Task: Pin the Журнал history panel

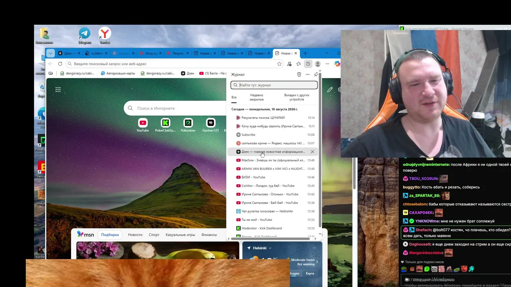Action: (316, 74)
